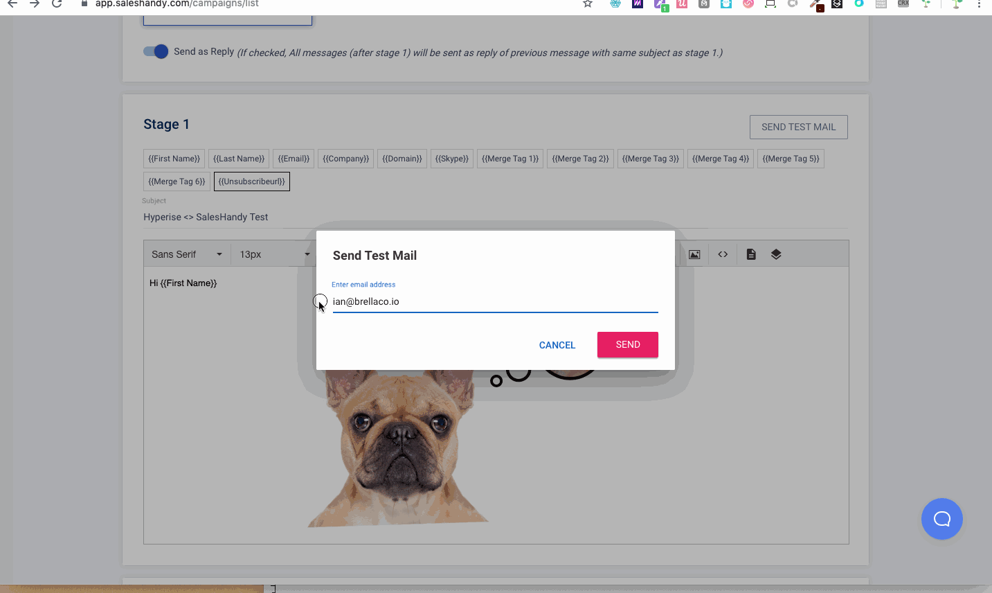This screenshot has width=992, height=593.
Task: Open the Sans Serif font family dropdown
Action: click(x=187, y=254)
